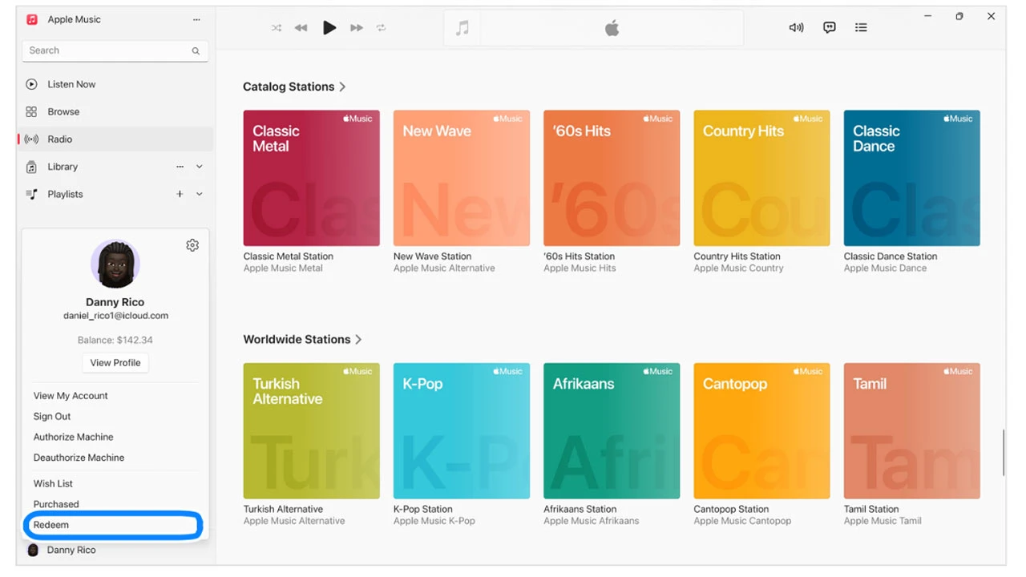
Task: Open account settings gear
Action: (x=192, y=245)
